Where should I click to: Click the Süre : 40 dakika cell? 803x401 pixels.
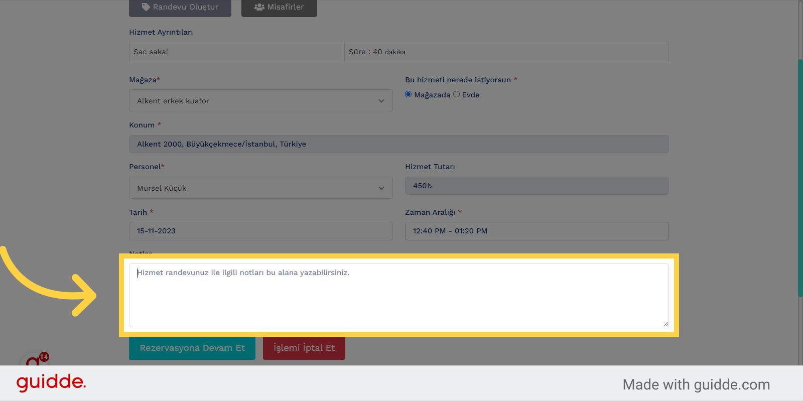point(506,52)
